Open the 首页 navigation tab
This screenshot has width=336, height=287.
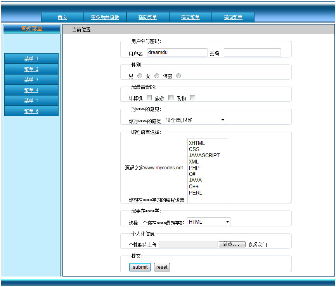pos(62,17)
